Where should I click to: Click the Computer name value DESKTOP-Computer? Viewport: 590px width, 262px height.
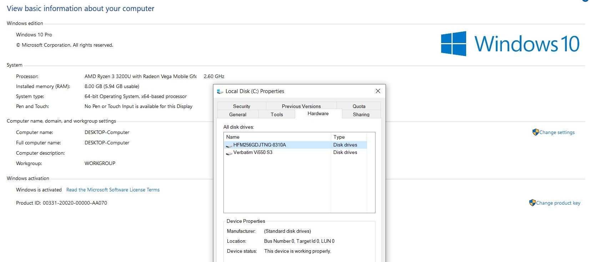pyautogui.click(x=107, y=132)
